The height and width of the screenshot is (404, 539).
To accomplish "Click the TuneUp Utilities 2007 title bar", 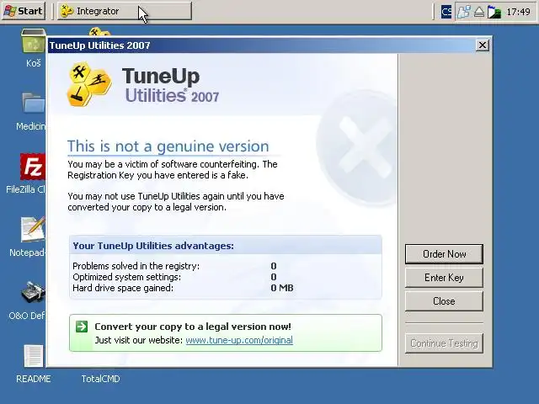I will [261, 45].
